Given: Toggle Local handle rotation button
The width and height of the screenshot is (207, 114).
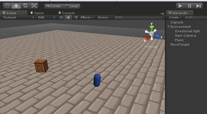Looking at the screenshot, I should 71,6.
